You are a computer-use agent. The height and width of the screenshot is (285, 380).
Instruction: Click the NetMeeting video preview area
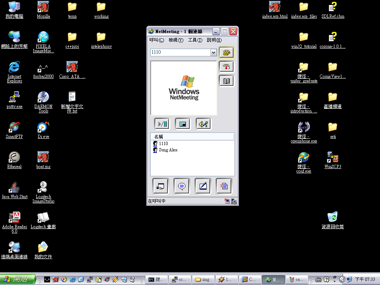(184, 88)
